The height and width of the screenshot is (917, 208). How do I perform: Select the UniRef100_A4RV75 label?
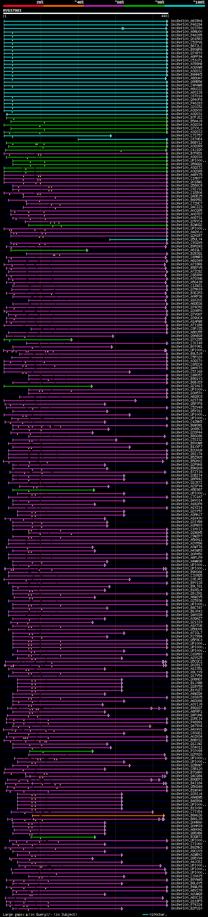[x=187, y=175]
